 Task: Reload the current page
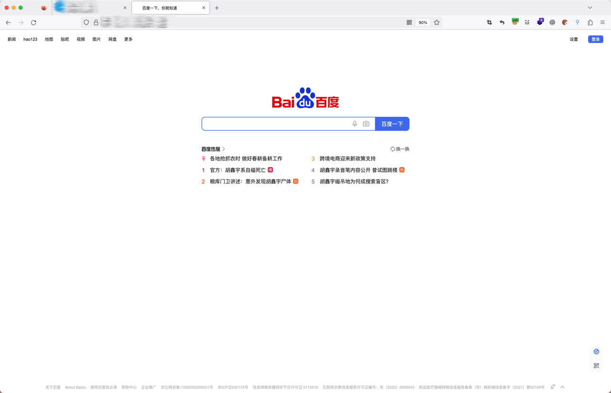[x=33, y=22]
